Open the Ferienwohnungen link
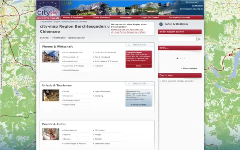Screen dimensions: 240x150 point(72,100)
